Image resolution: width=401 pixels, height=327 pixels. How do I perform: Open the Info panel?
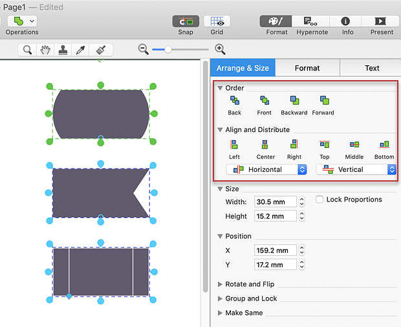(x=345, y=21)
